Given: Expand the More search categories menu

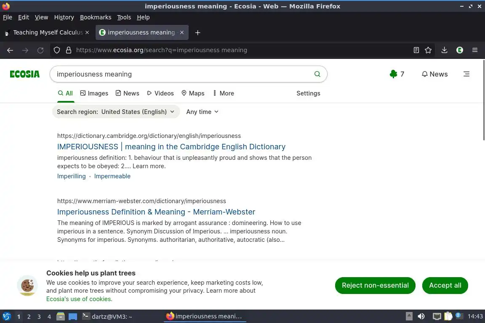Looking at the screenshot, I should coord(223,93).
